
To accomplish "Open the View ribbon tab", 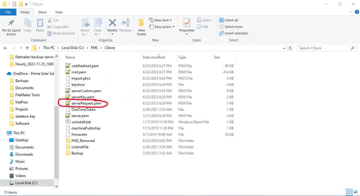I will pos(59,12).
